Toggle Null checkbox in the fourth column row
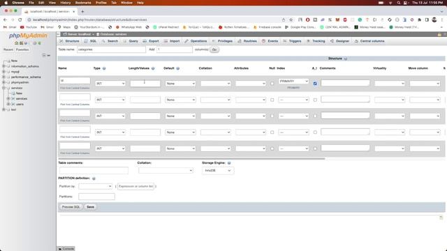447x251 pixels. 272,132
